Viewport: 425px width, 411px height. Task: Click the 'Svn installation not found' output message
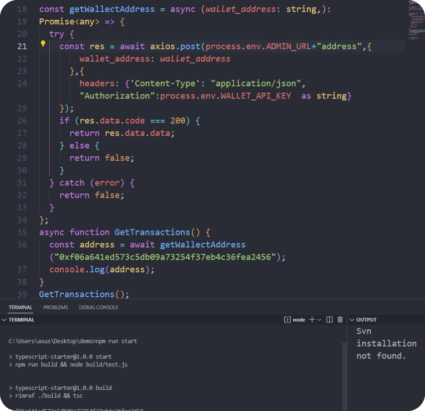click(385, 344)
